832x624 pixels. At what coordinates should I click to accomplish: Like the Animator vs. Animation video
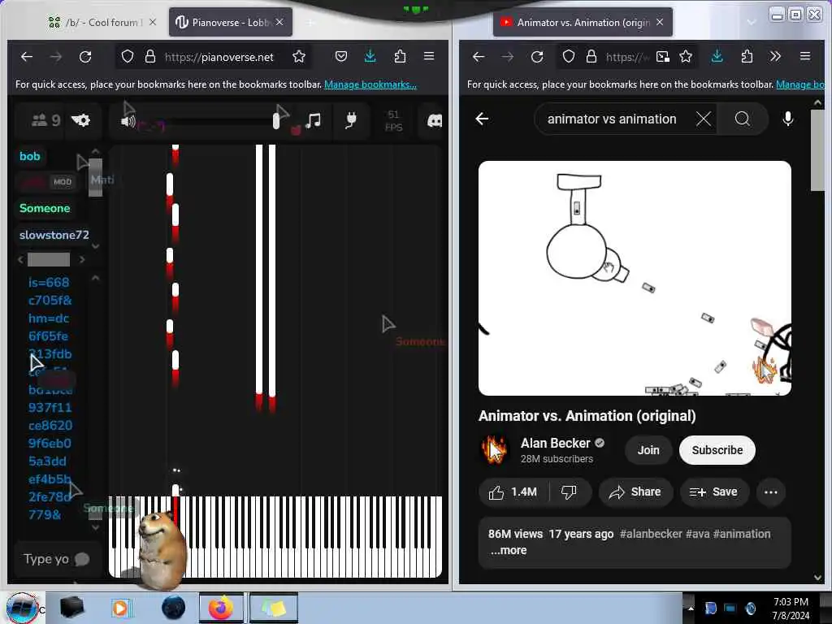click(x=513, y=492)
